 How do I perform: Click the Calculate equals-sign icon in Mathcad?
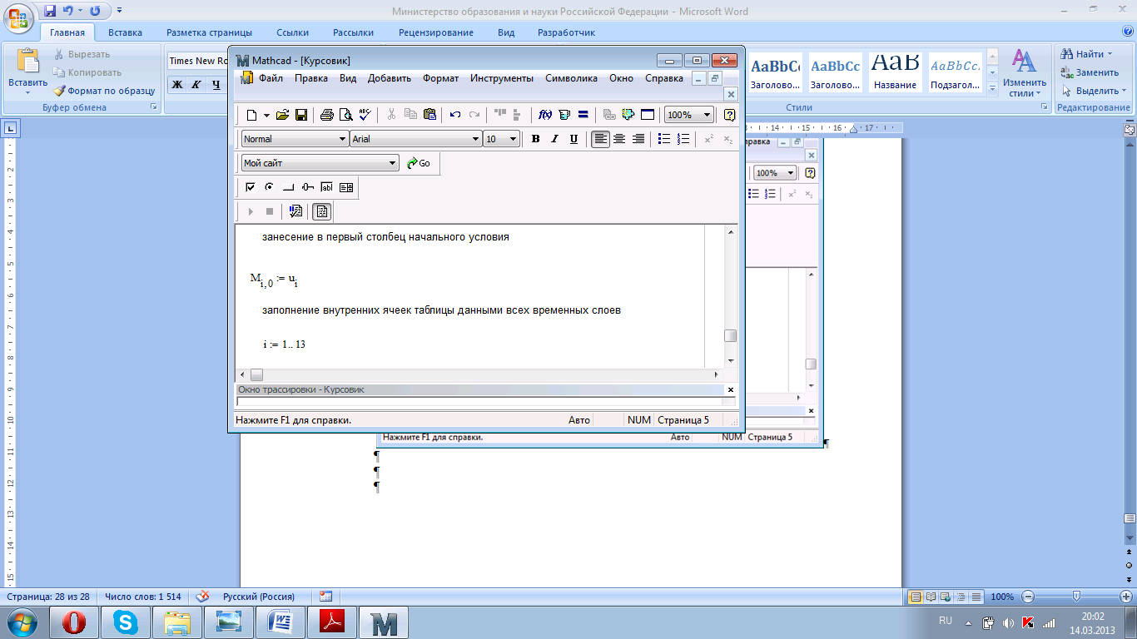[x=583, y=115]
